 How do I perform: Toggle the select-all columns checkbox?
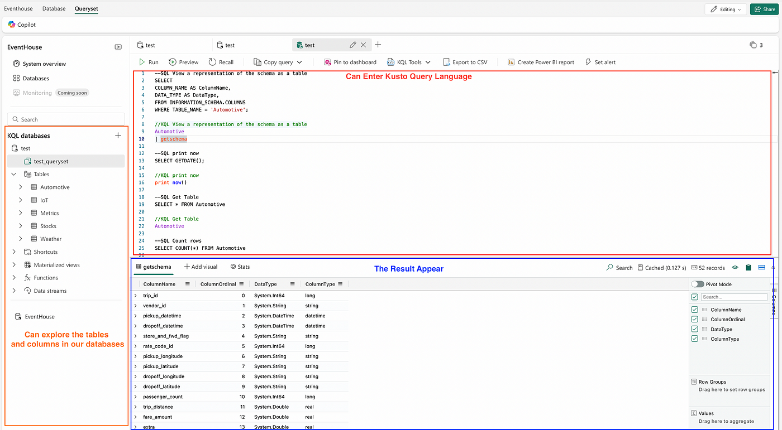click(x=694, y=297)
